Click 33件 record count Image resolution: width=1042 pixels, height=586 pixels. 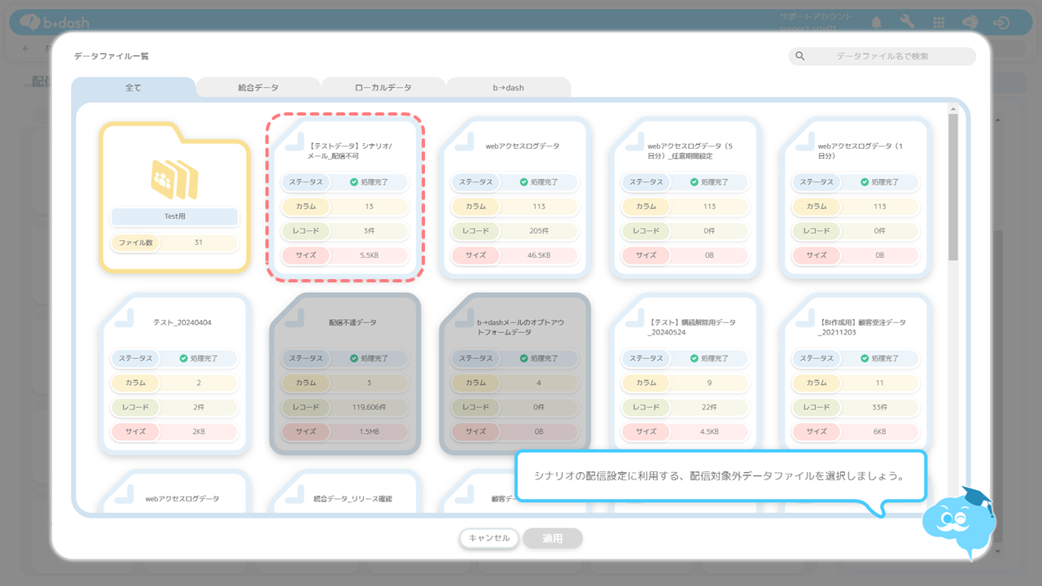pos(879,407)
